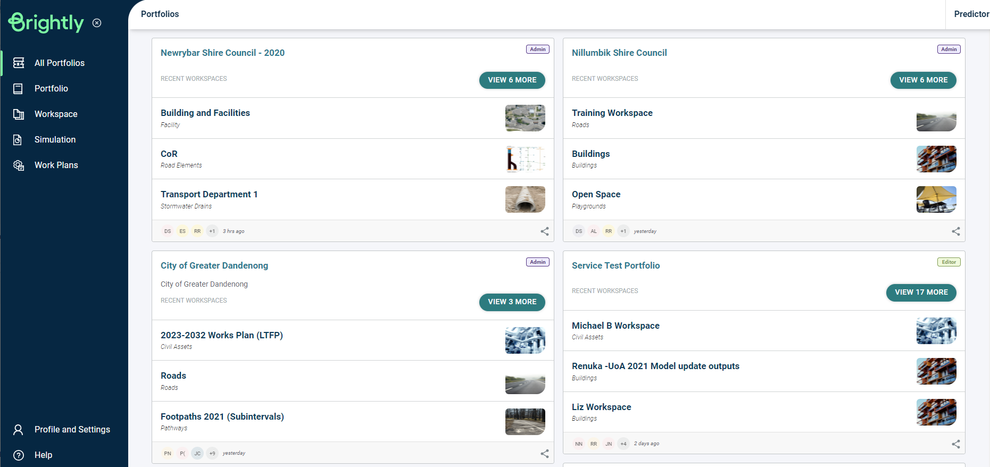The height and width of the screenshot is (467, 990).
Task: Share the City of Greater Dandenong portfolio
Action: pos(545,453)
